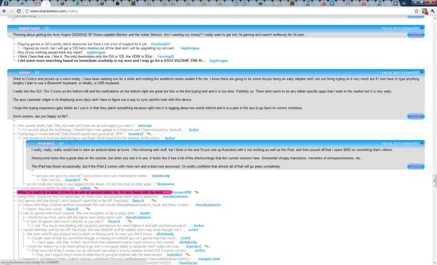Expand reply 'did you ever go to try one out?'
This screenshot has height=265, width=437.
[92, 175]
